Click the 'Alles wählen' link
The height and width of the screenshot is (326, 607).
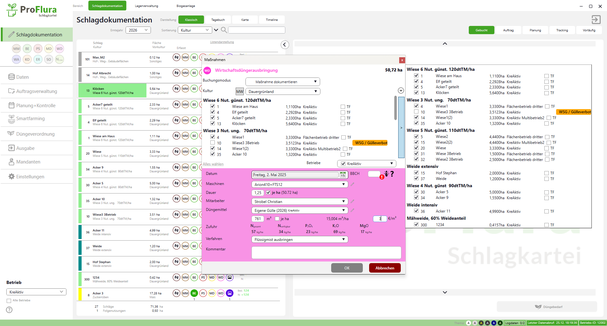(x=213, y=164)
